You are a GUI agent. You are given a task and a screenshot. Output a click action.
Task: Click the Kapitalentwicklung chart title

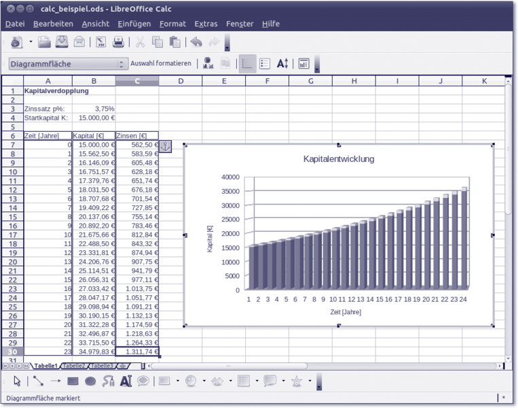pyautogui.click(x=338, y=159)
